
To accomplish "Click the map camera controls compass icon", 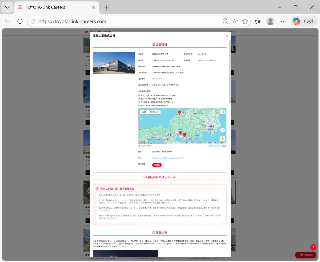I will click(223, 130).
